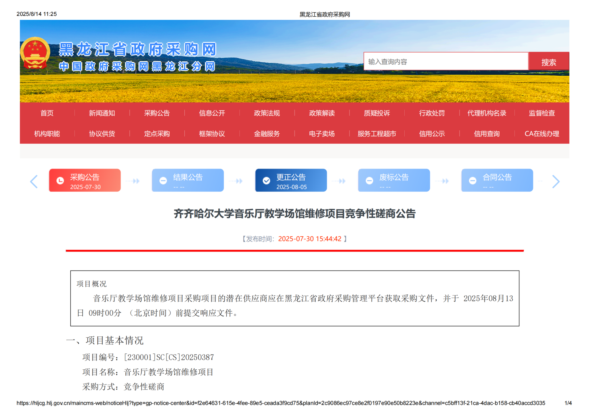The image size is (589, 416).
Task: Click the minus icon on 结果公告 step
Action: click(163, 181)
